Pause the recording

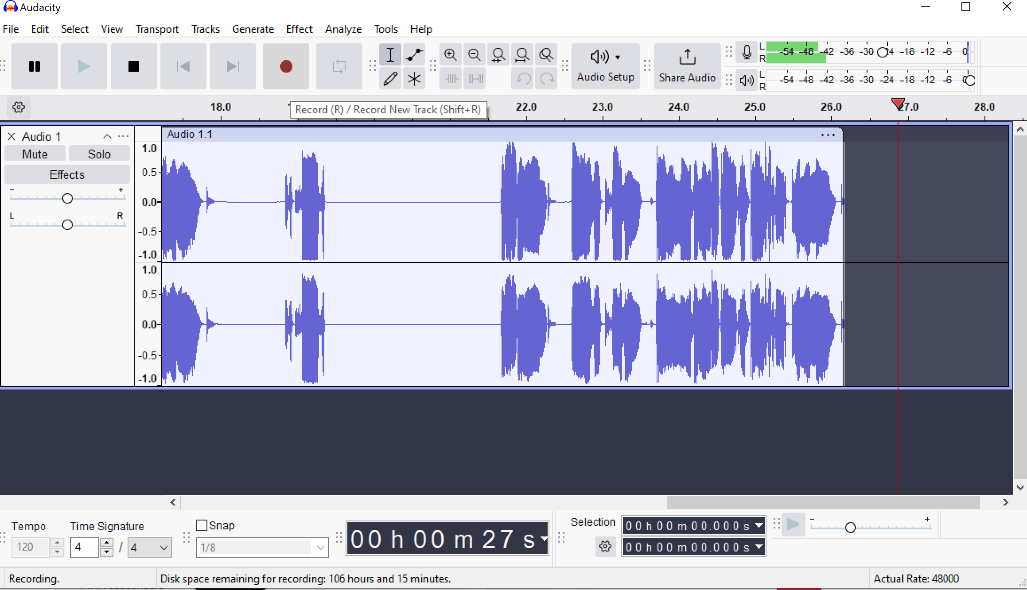point(35,66)
